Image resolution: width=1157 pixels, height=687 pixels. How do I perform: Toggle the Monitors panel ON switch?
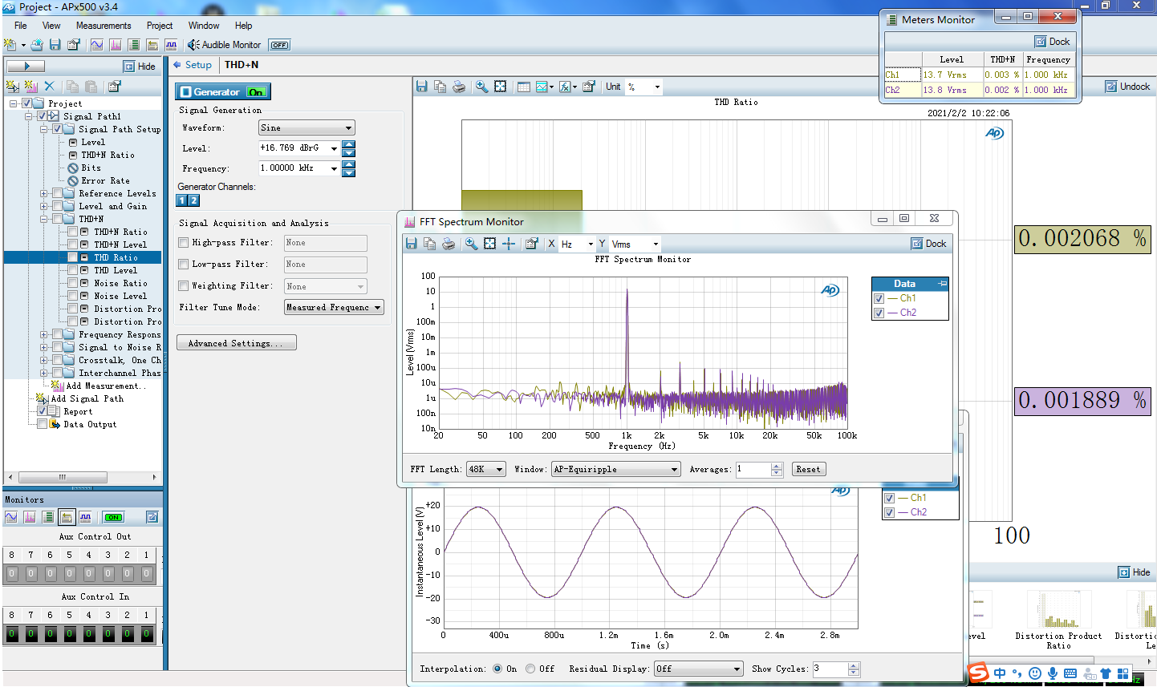(113, 517)
